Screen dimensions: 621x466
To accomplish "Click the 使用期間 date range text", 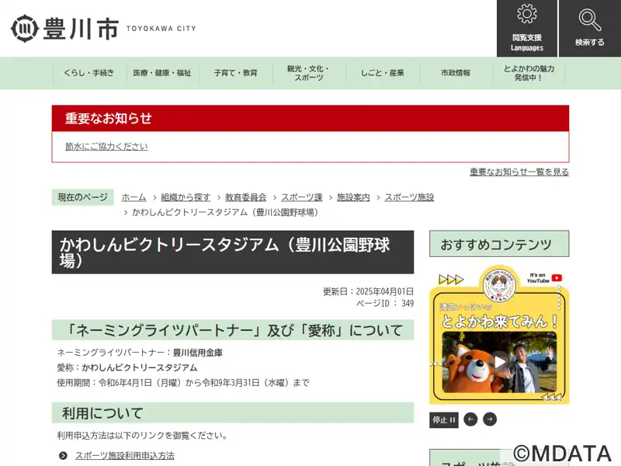I will [183, 383].
